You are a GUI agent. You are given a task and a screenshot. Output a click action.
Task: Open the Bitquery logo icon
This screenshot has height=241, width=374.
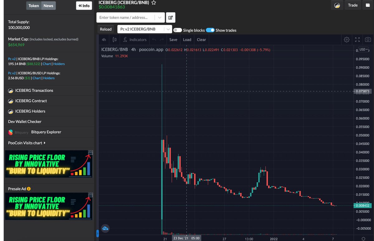(x=11, y=132)
